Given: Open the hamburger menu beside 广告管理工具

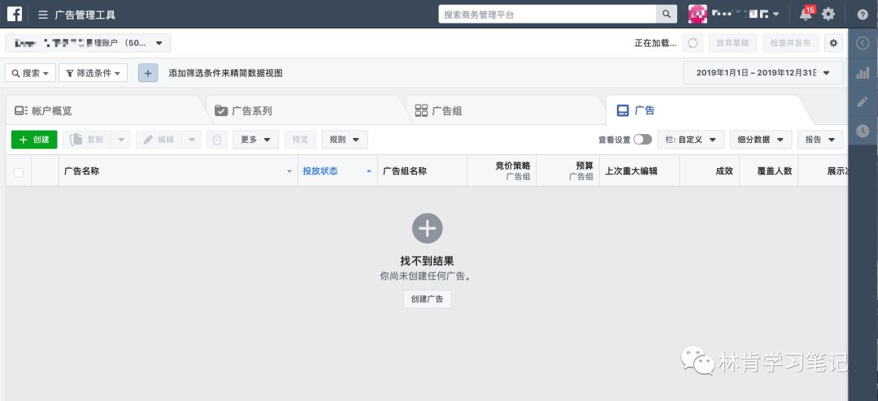Looking at the screenshot, I should click(x=43, y=15).
